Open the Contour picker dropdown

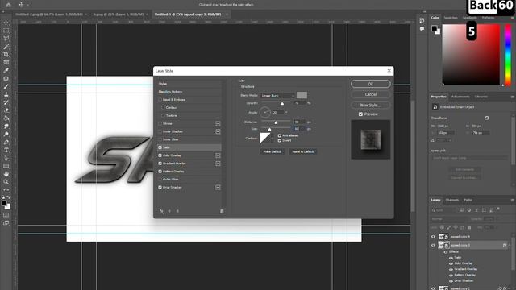[272, 138]
